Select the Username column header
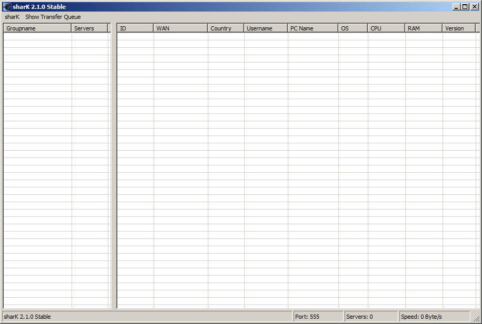 click(265, 28)
